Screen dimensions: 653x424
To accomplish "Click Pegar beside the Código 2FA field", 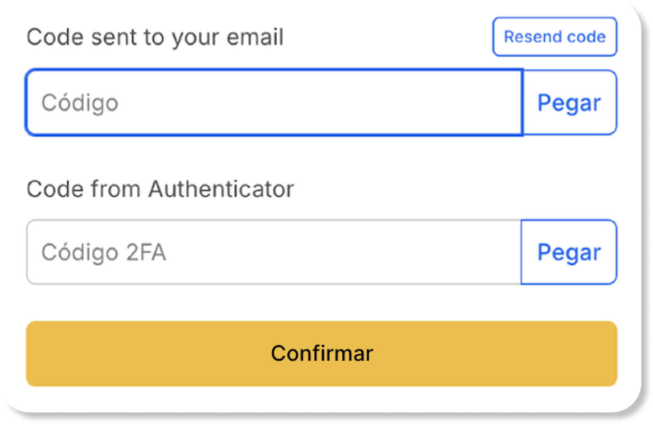I will [569, 252].
